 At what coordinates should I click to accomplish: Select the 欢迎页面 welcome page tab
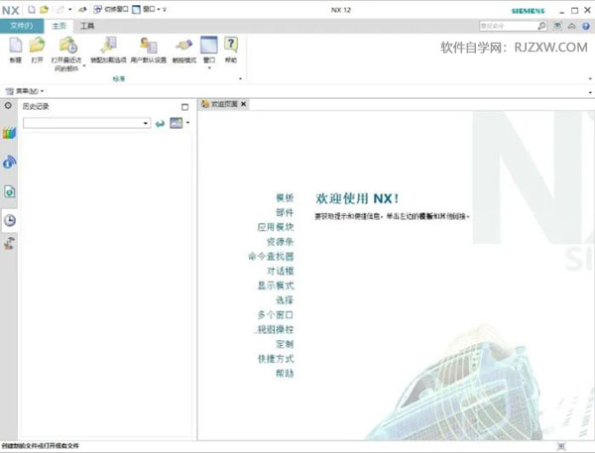click(223, 104)
